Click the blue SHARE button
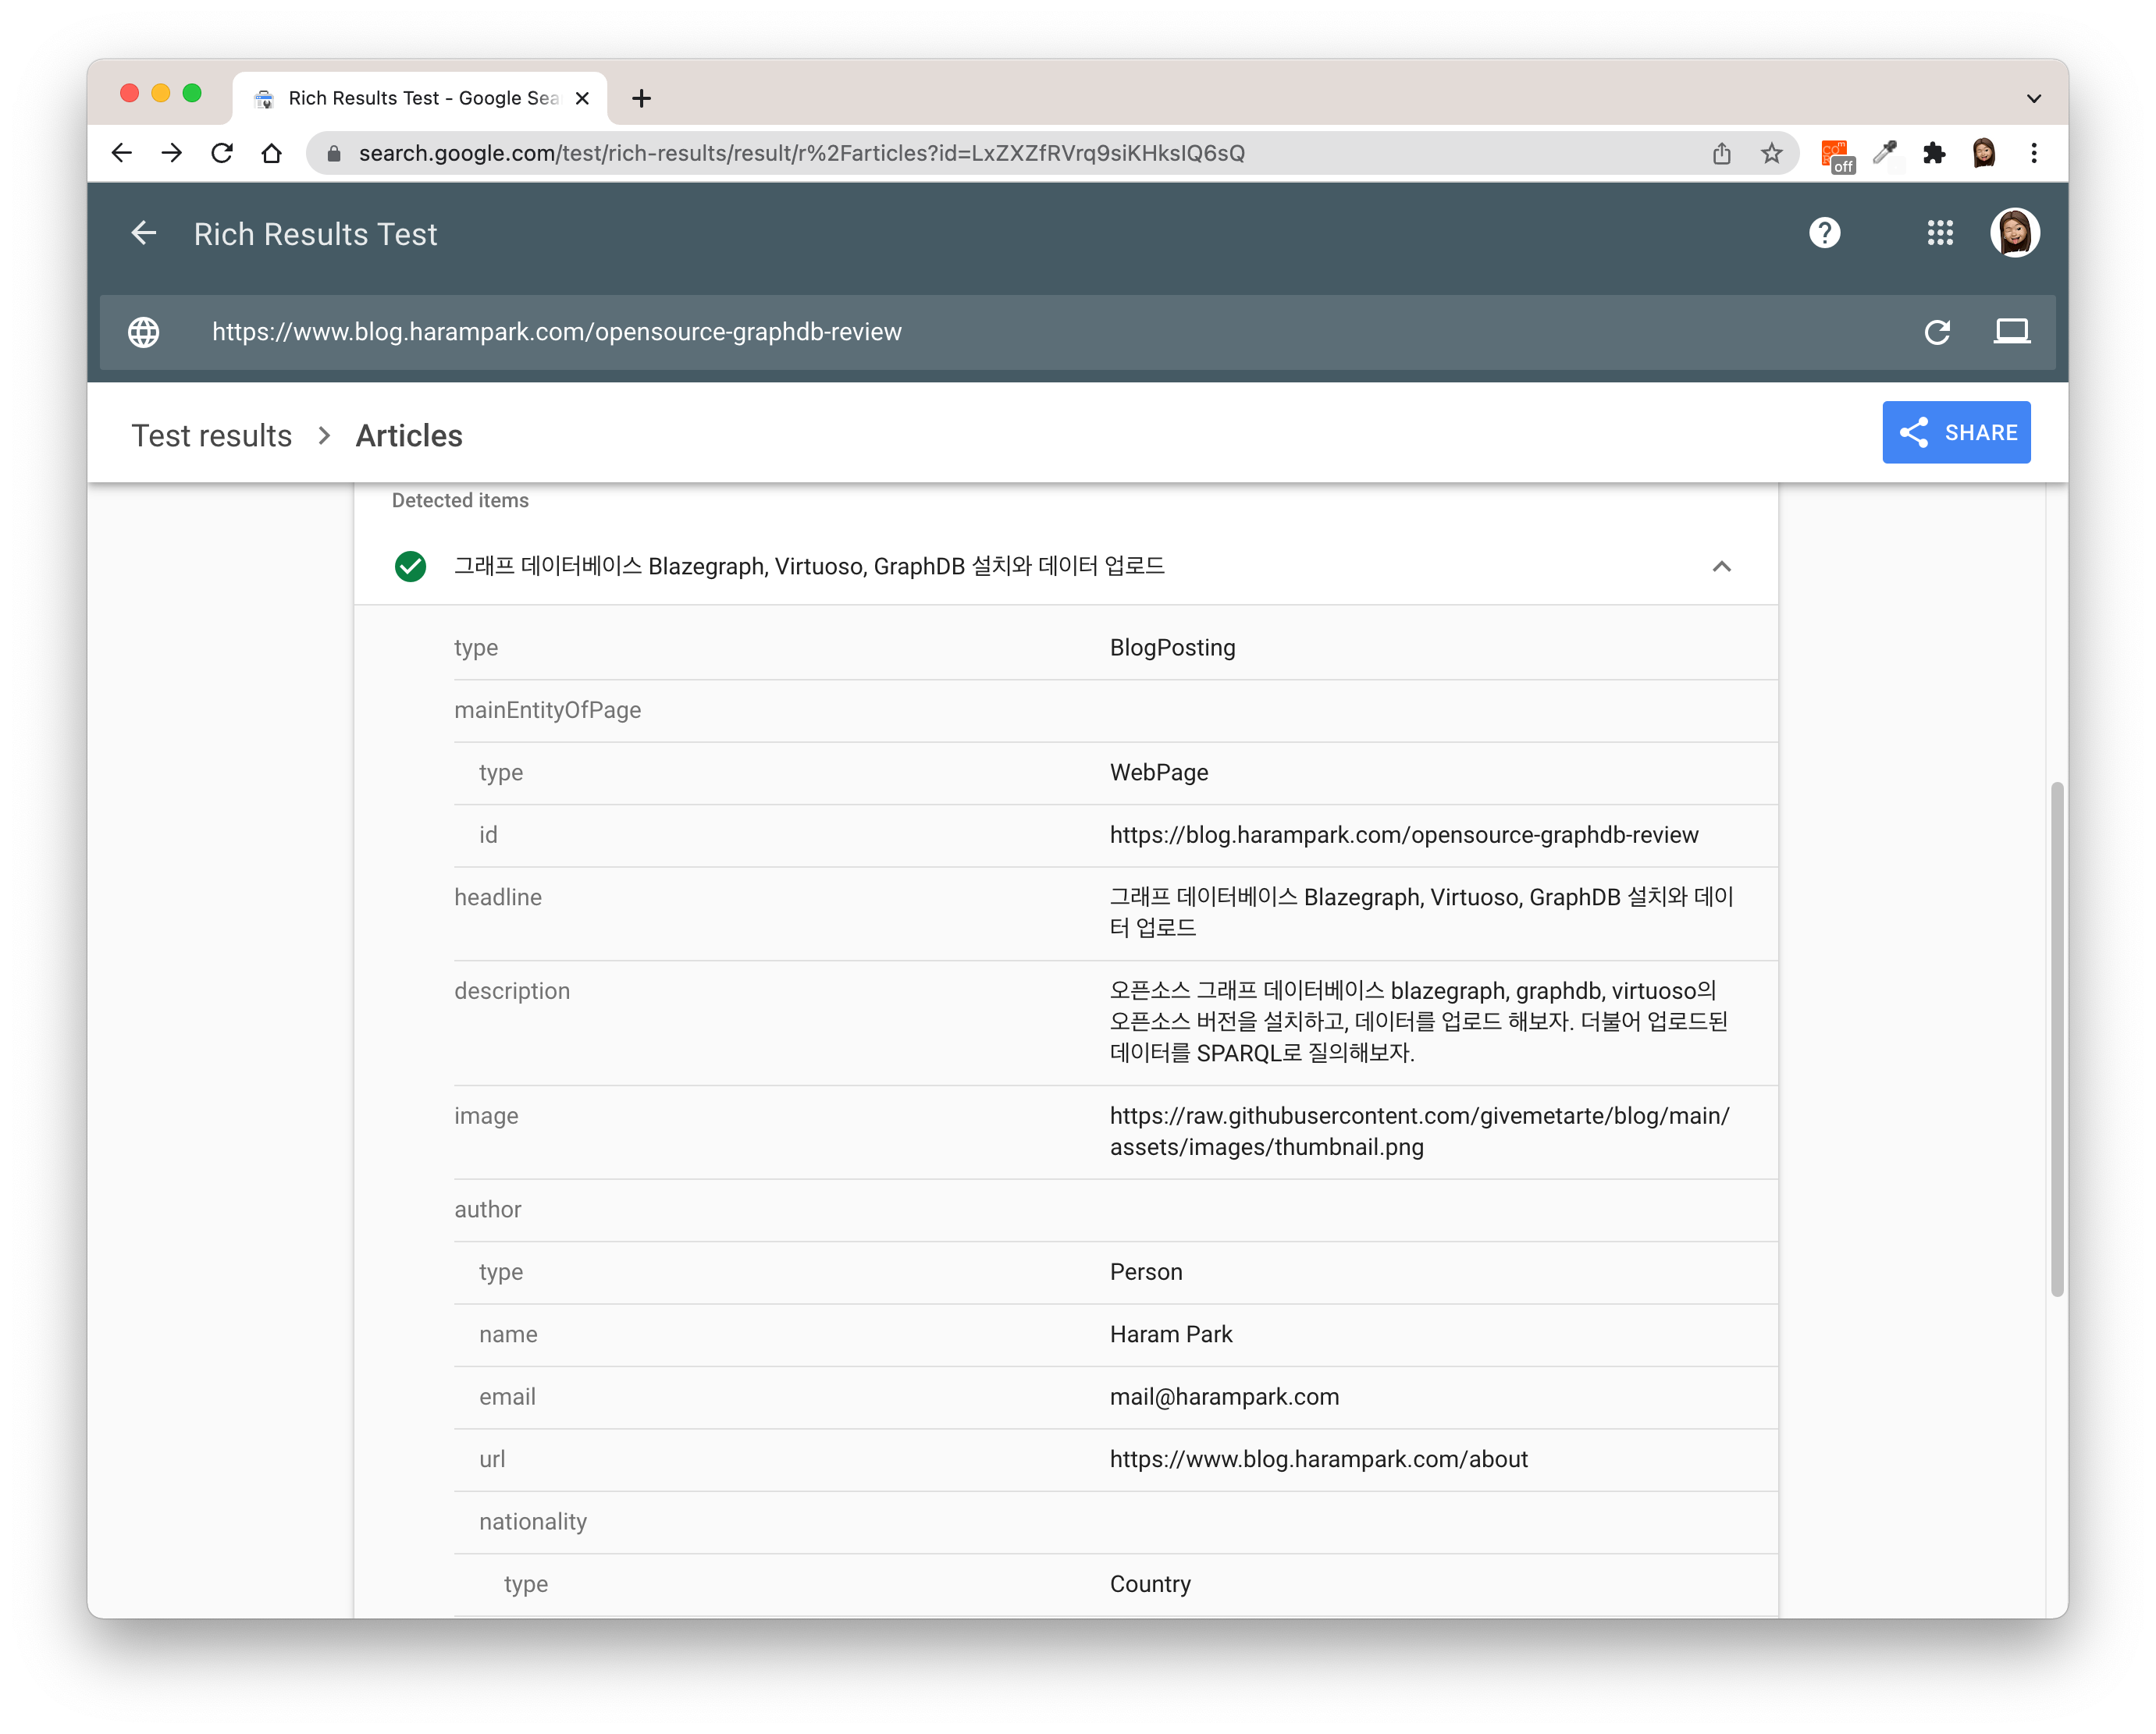This screenshot has width=2156, height=1734. [x=1955, y=432]
